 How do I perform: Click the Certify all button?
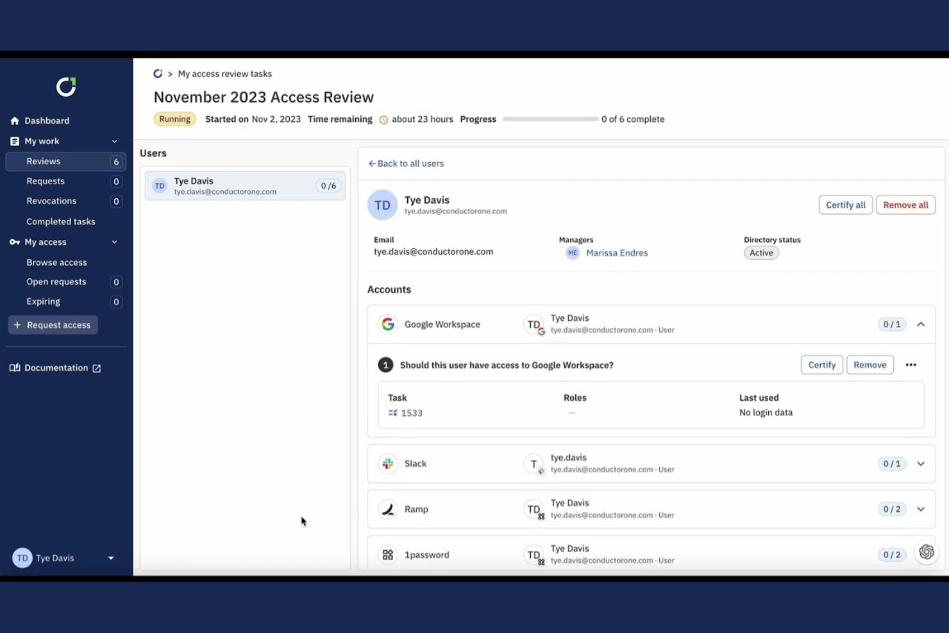[x=845, y=205]
